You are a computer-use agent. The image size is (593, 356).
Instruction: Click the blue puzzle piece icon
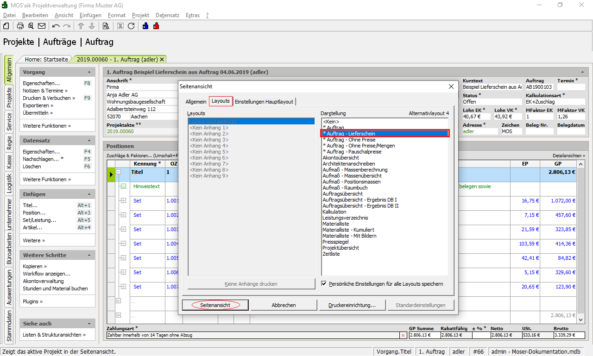pos(145,26)
